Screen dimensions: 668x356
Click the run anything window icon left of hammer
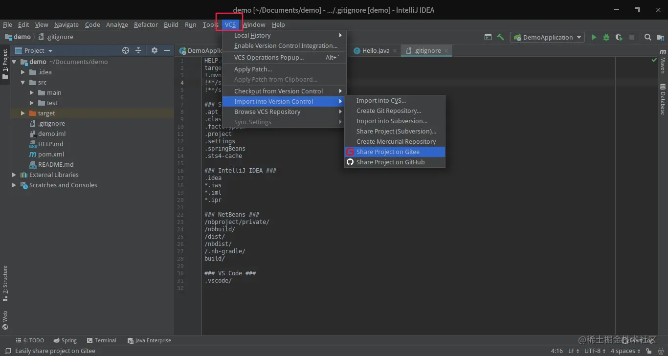488,37
